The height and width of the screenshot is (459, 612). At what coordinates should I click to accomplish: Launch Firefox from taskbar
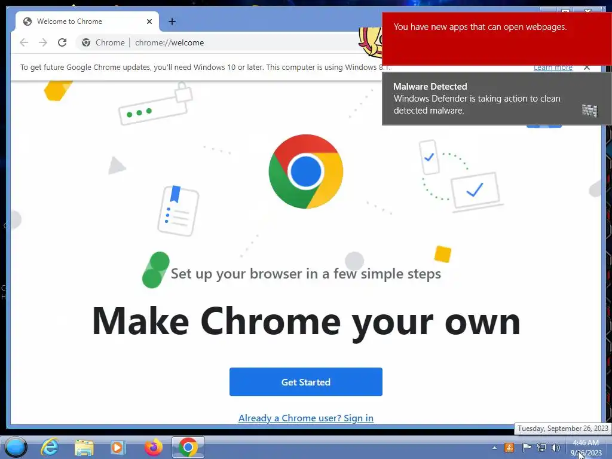click(154, 447)
